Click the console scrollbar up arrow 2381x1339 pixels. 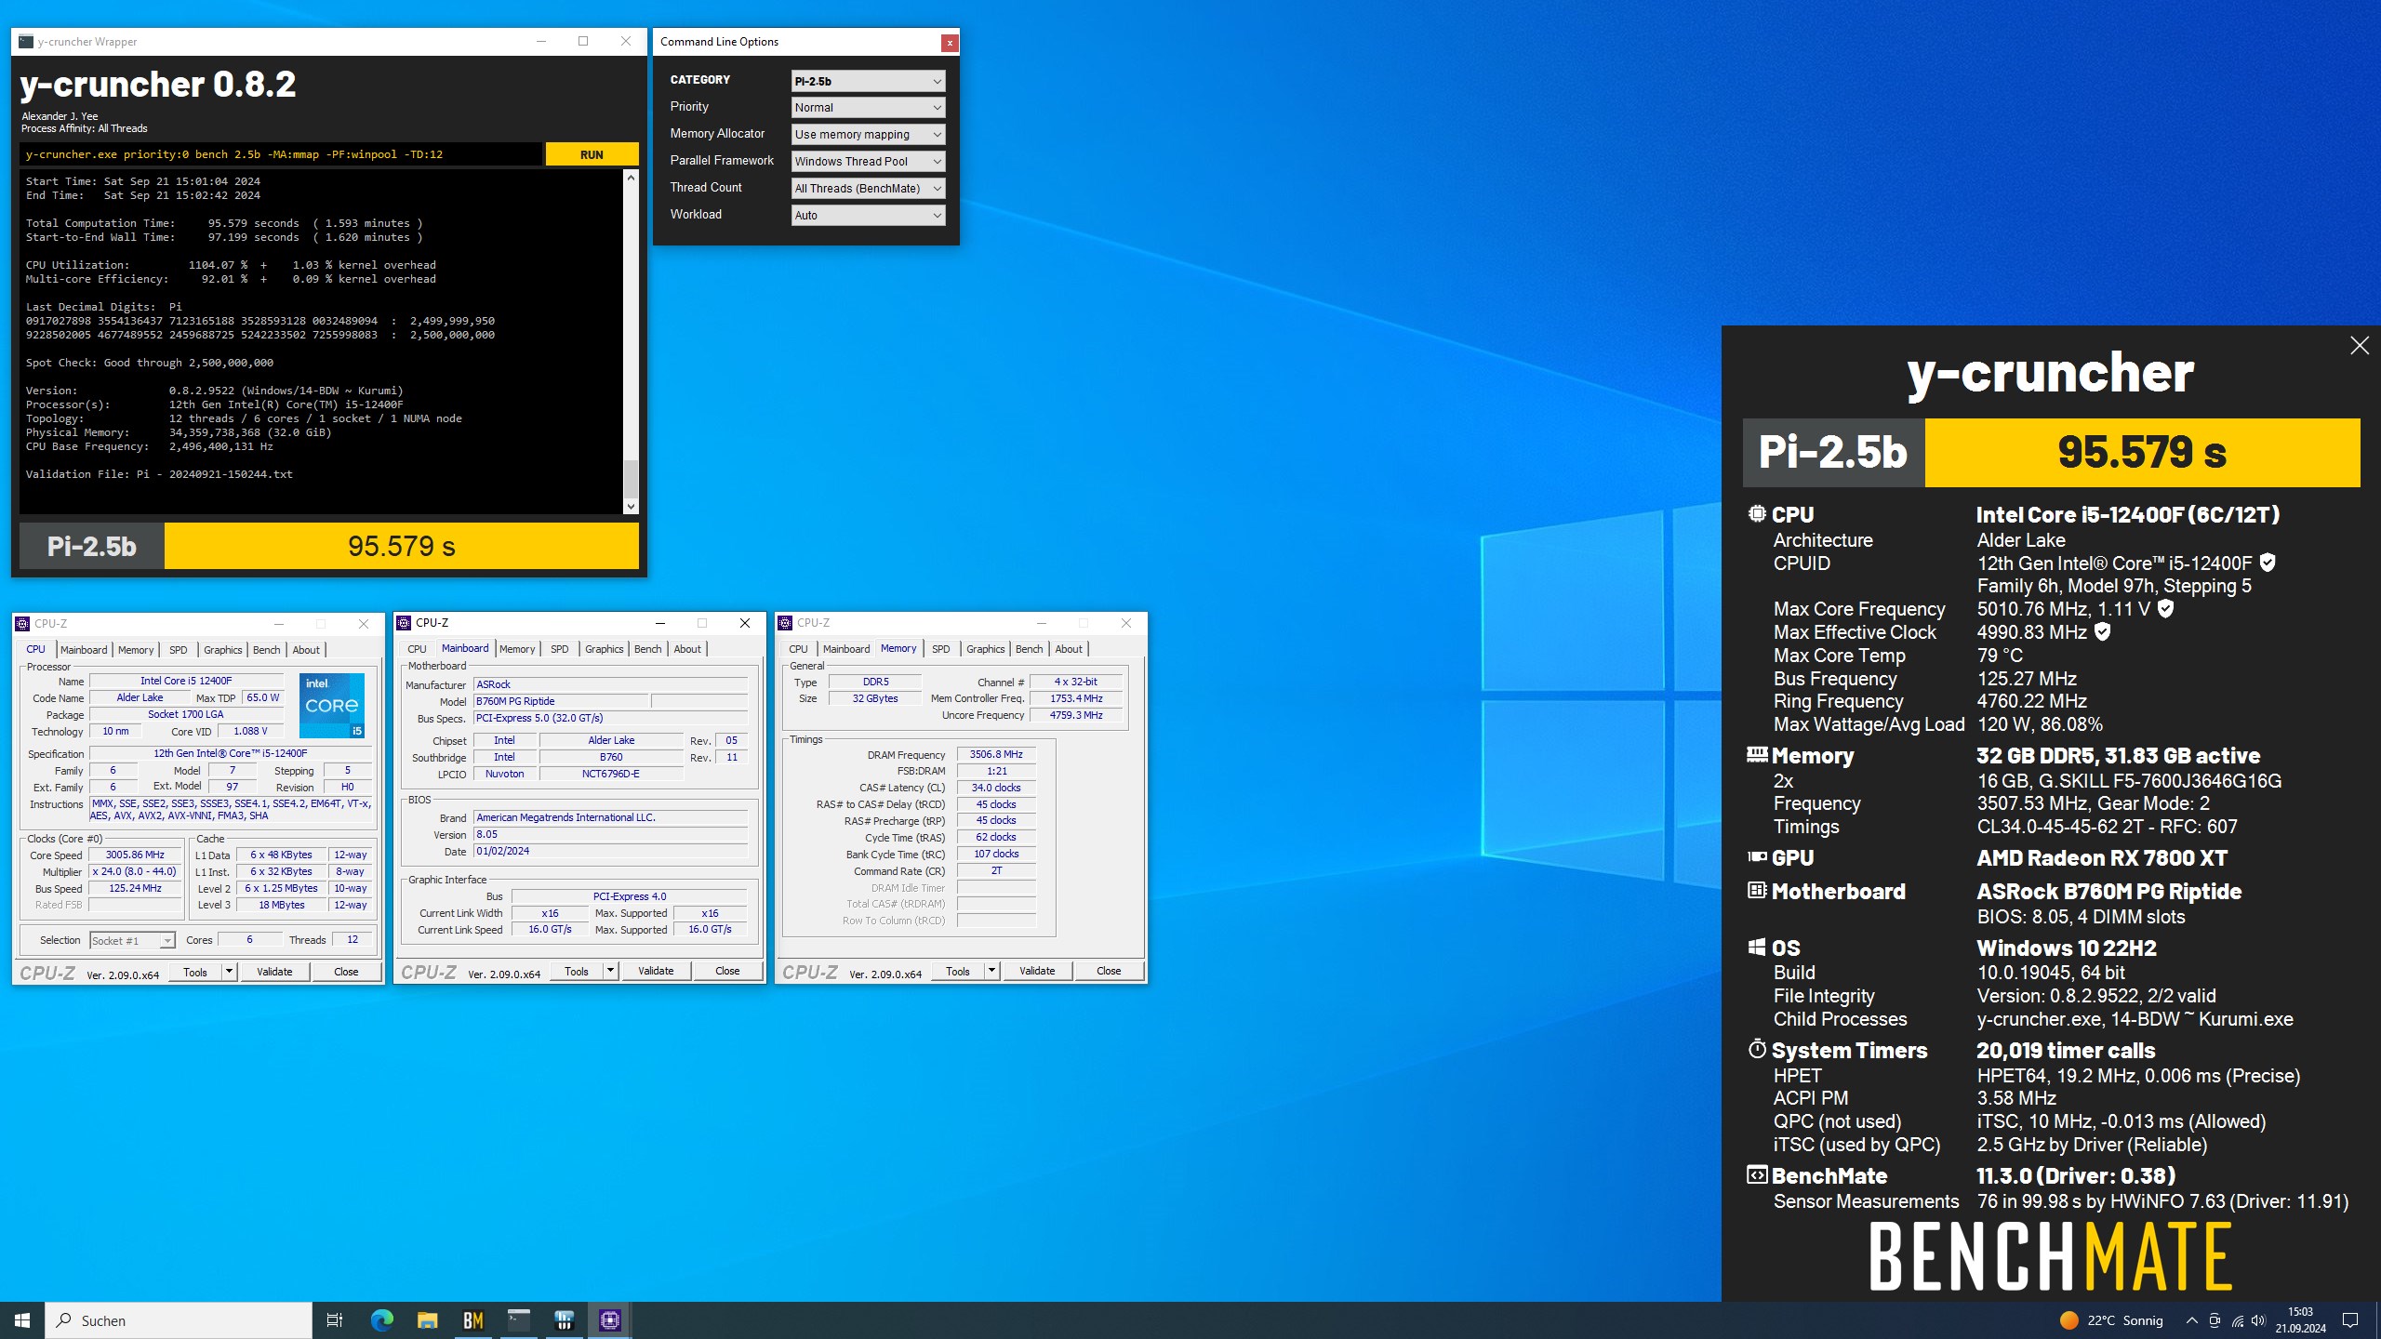(631, 177)
